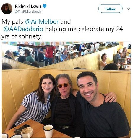Click Richard Lewis's round profile avatar
The width and height of the screenshot is (133, 138).
[x=7, y=9]
